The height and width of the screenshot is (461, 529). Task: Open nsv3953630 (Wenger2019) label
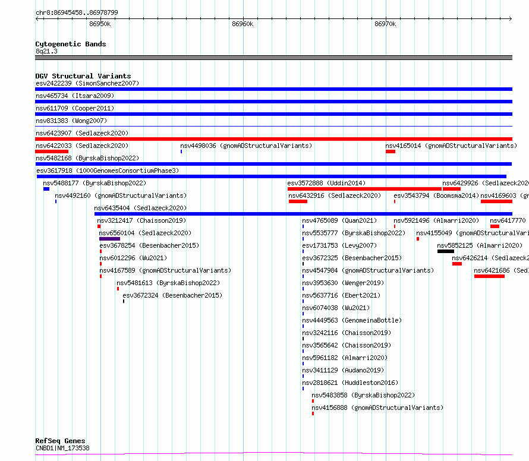[x=343, y=283]
